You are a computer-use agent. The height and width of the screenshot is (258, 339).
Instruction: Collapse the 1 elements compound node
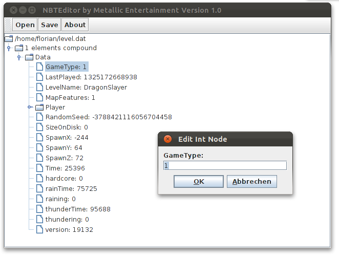(x=9, y=48)
